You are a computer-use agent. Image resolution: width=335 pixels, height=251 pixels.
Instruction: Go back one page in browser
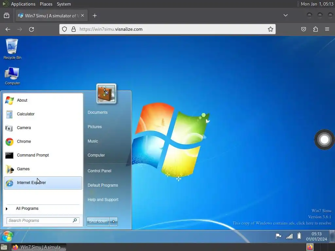coord(8,29)
